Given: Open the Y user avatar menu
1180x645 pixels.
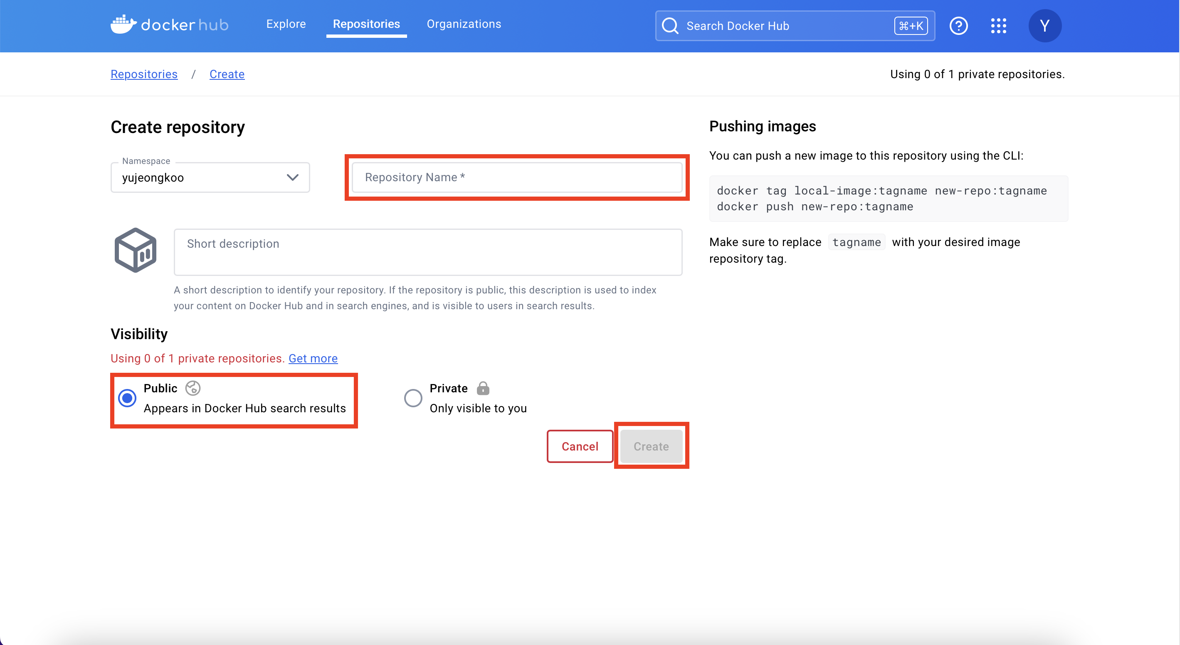Looking at the screenshot, I should (1044, 26).
